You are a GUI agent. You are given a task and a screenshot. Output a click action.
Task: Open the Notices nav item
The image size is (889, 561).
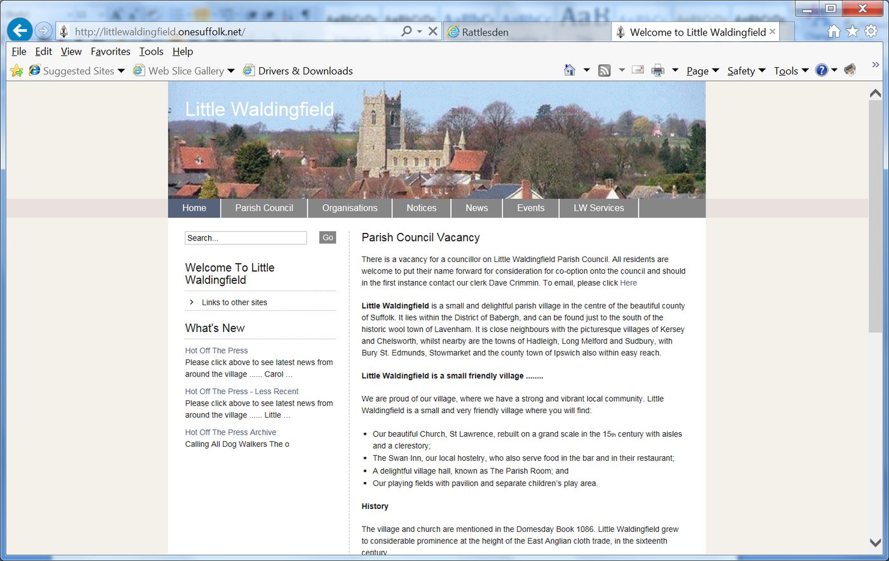(422, 208)
